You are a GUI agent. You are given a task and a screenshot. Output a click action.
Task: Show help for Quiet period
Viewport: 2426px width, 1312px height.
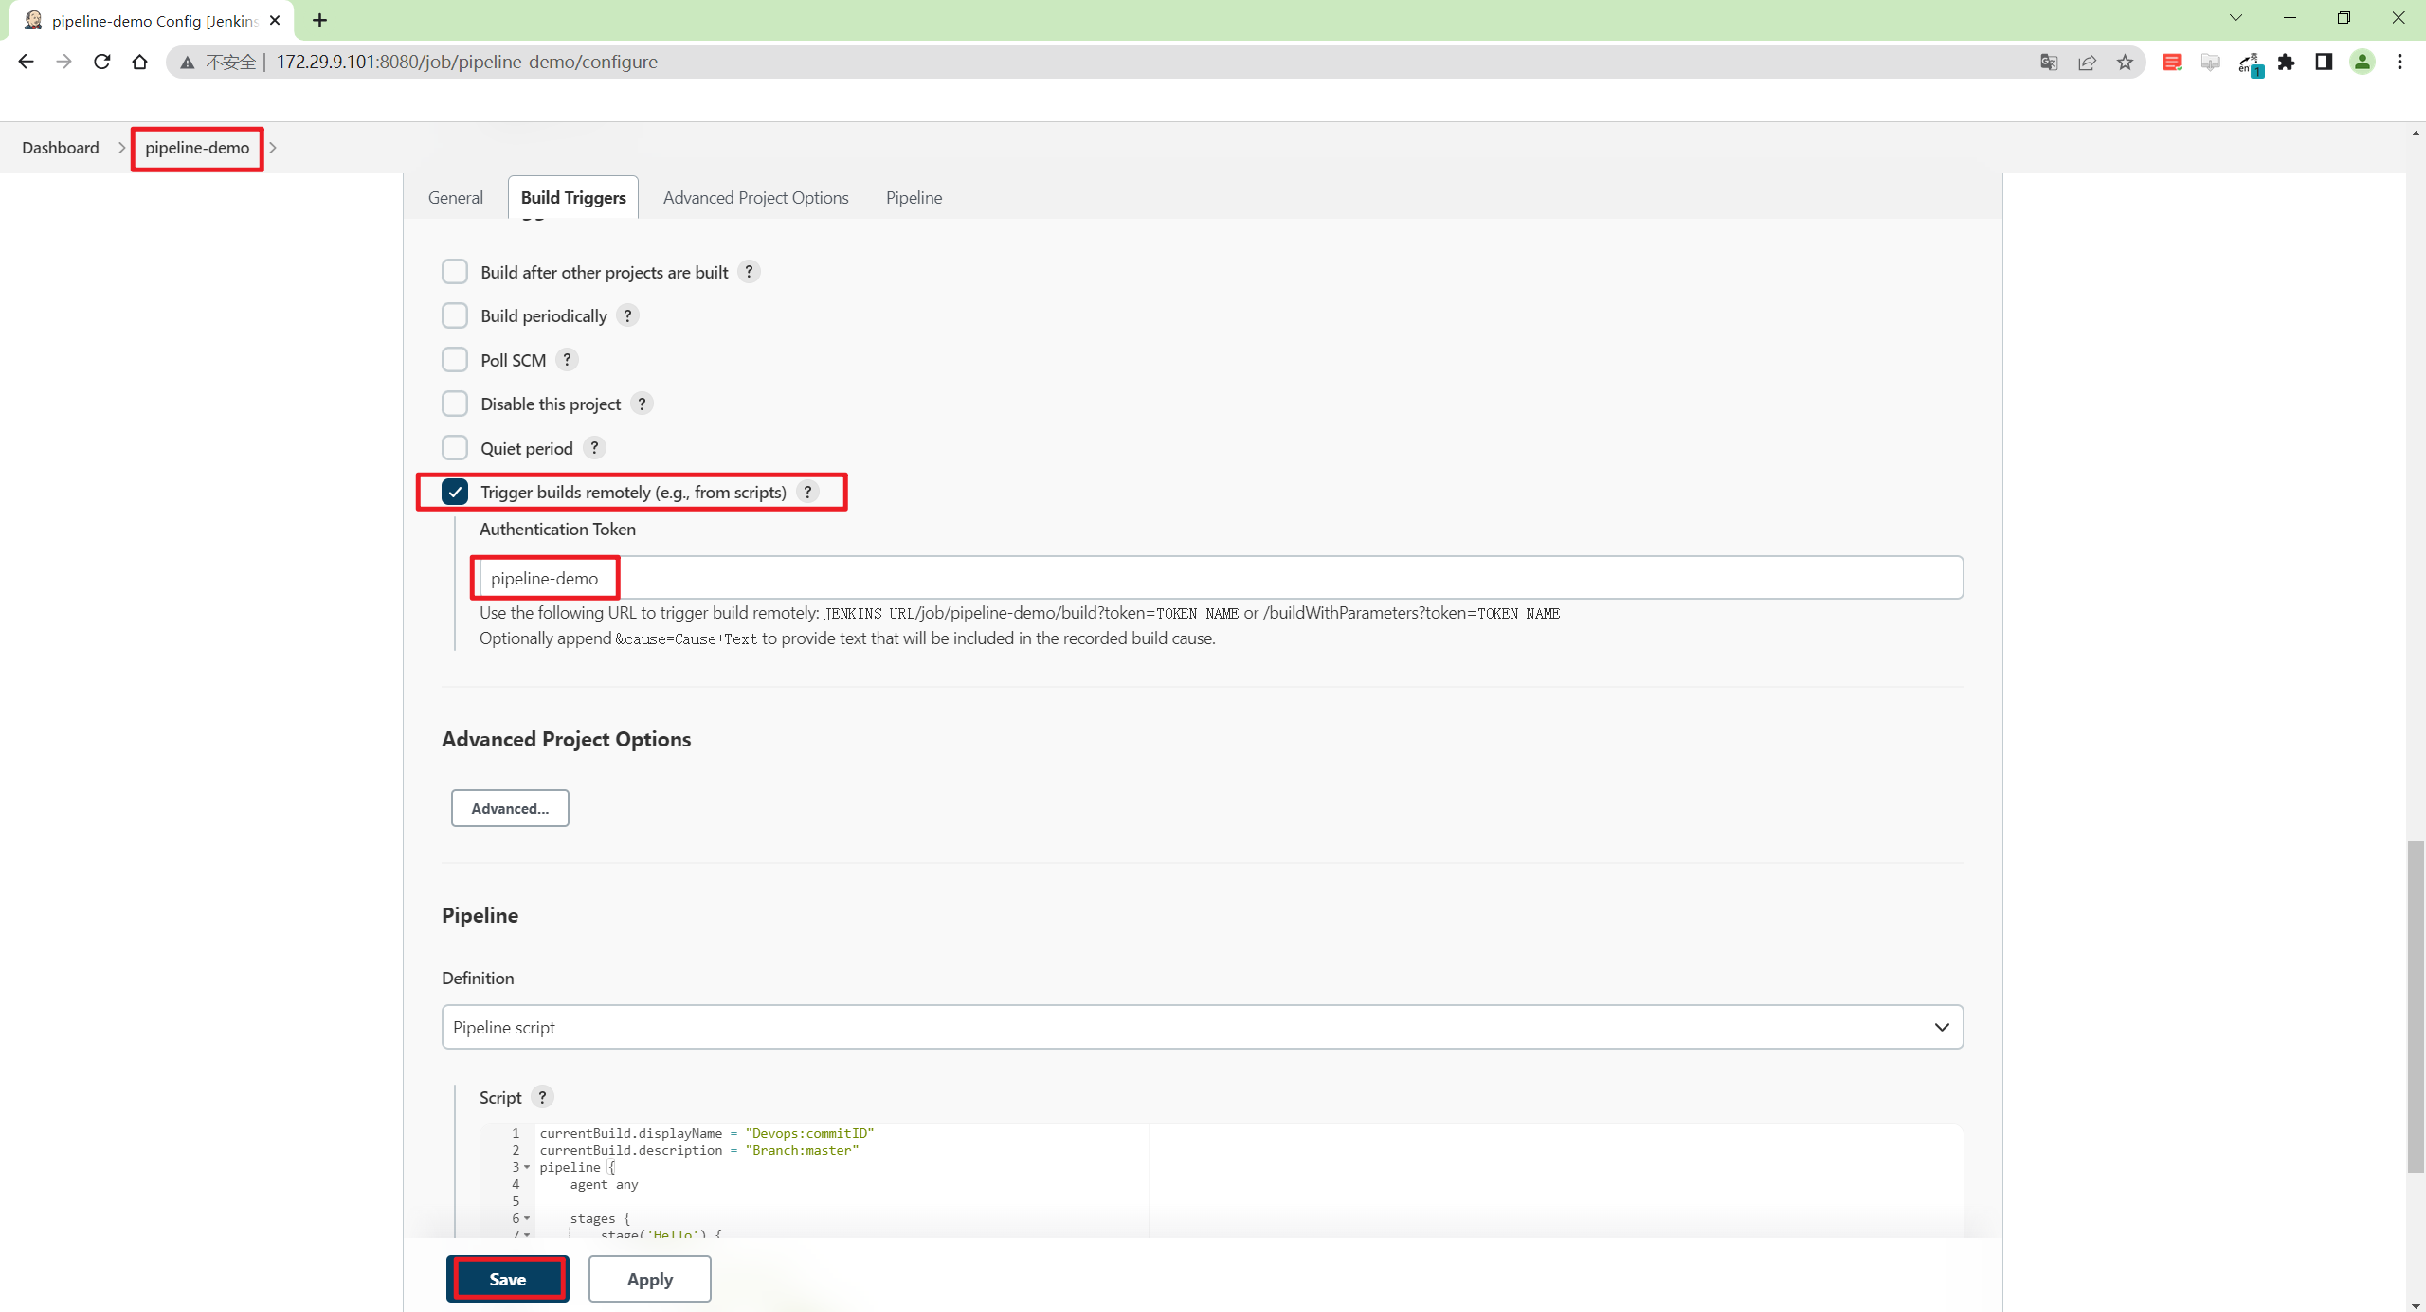[594, 448]
